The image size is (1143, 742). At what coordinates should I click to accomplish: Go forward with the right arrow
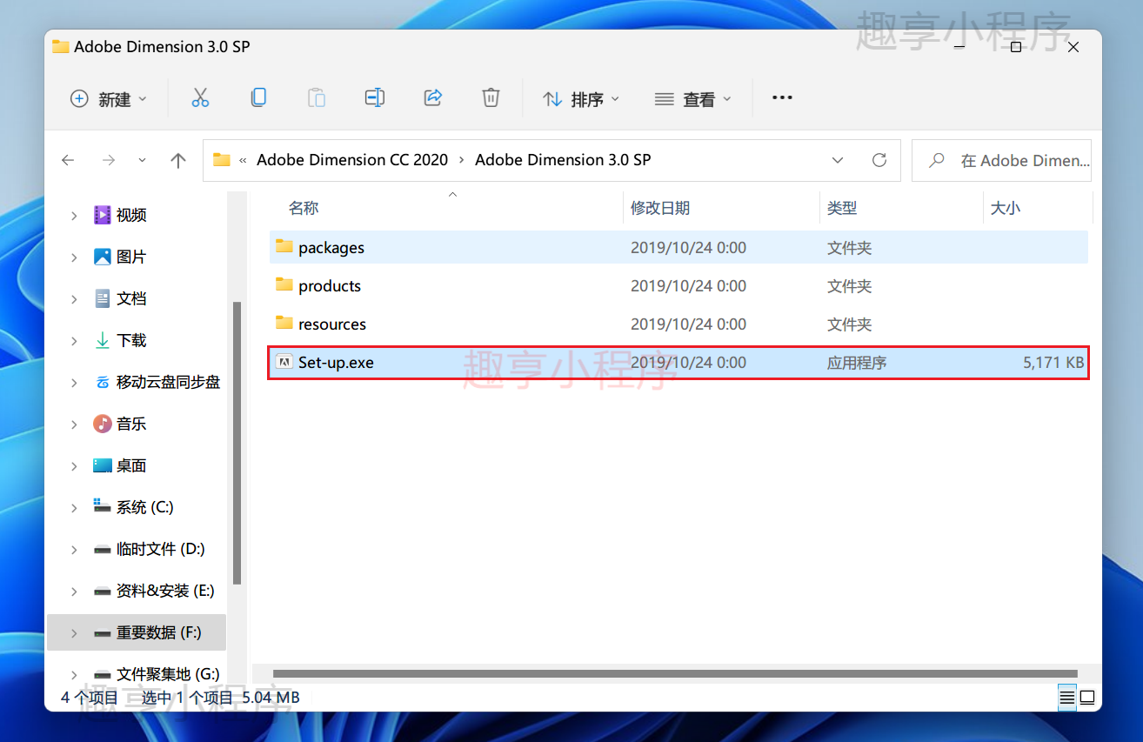click(109, 160)
